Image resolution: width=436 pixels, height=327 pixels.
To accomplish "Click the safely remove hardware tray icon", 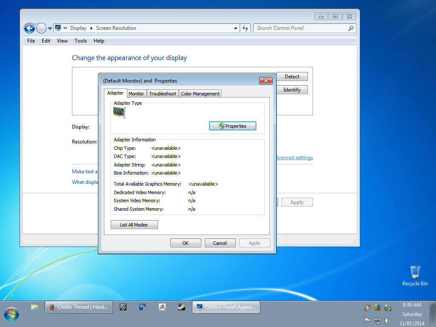I will (x=387, y=308).
